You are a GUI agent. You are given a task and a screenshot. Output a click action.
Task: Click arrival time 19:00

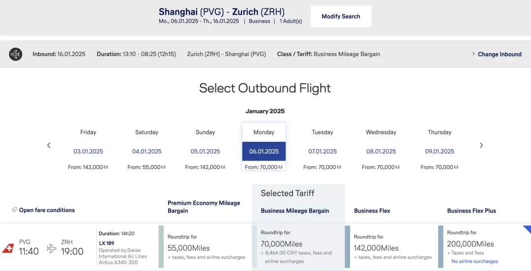tap(72, 251)
